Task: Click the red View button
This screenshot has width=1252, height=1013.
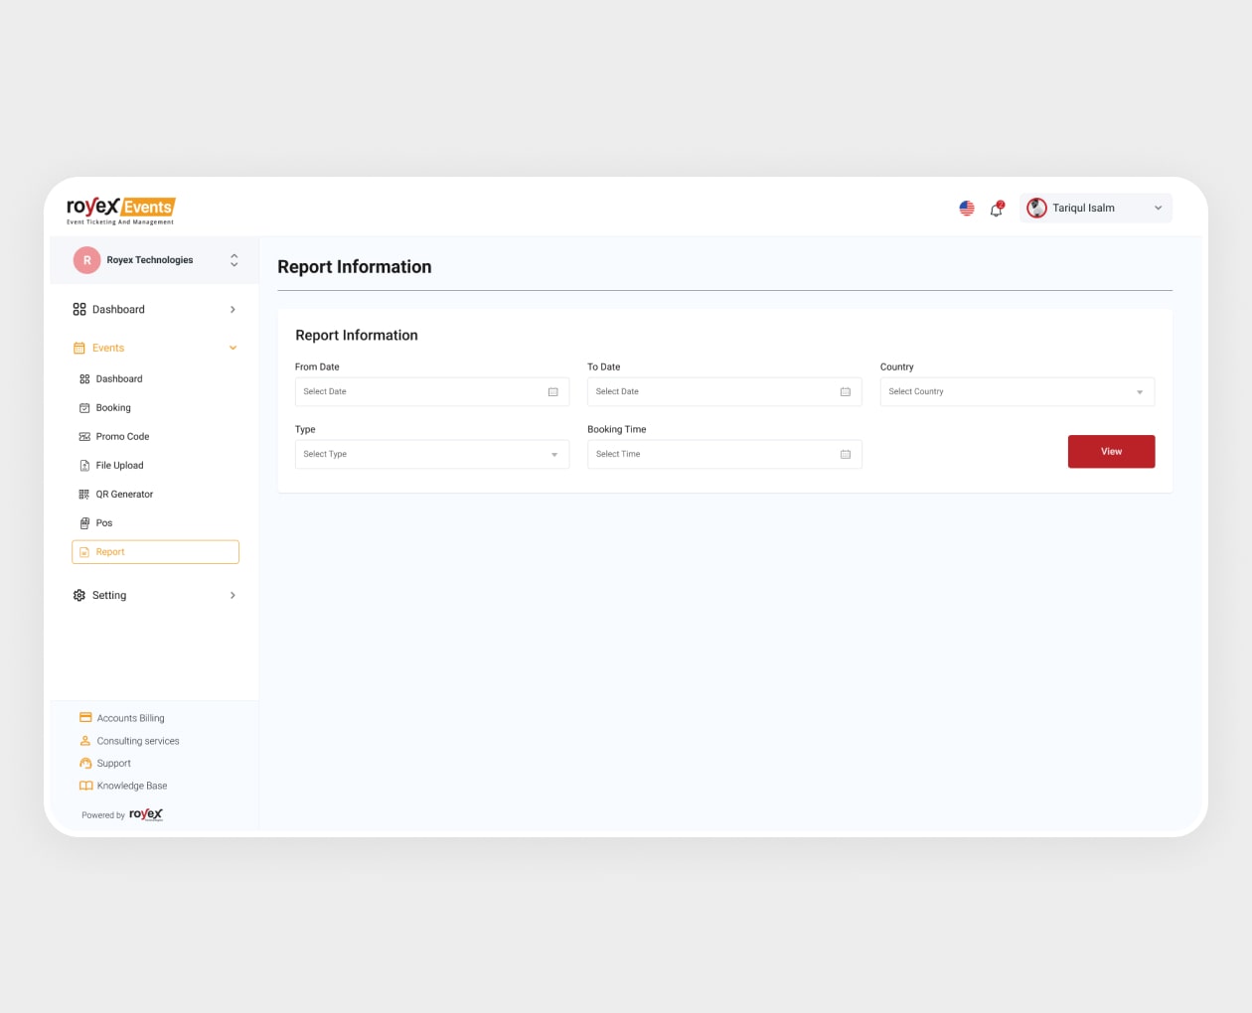Action: coord(1111,451)
